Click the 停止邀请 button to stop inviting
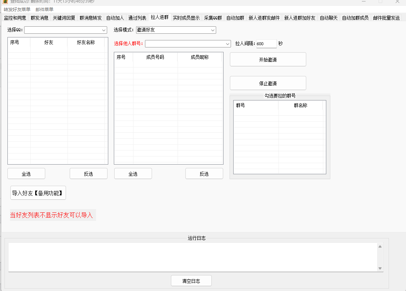 [x=268, y=83]
